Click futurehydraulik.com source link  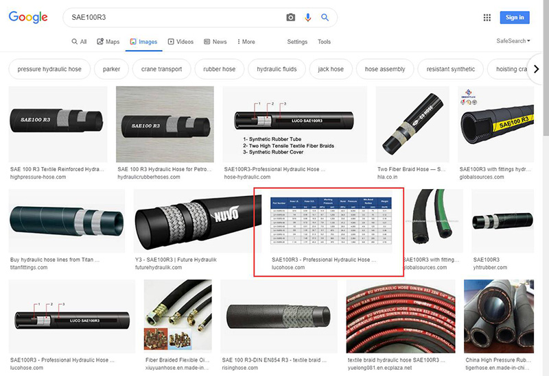point(159,267)
